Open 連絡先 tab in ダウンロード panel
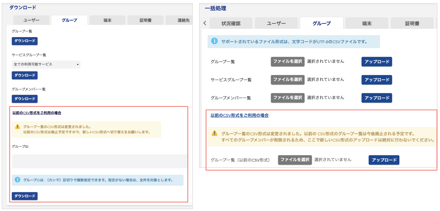This screenshot has width=440, height=211. coord(179,20)
